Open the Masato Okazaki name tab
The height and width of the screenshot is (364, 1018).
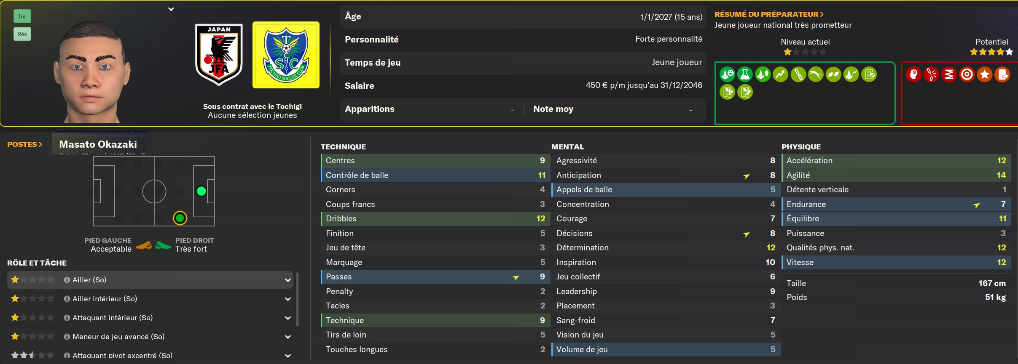tap(98, 144)
